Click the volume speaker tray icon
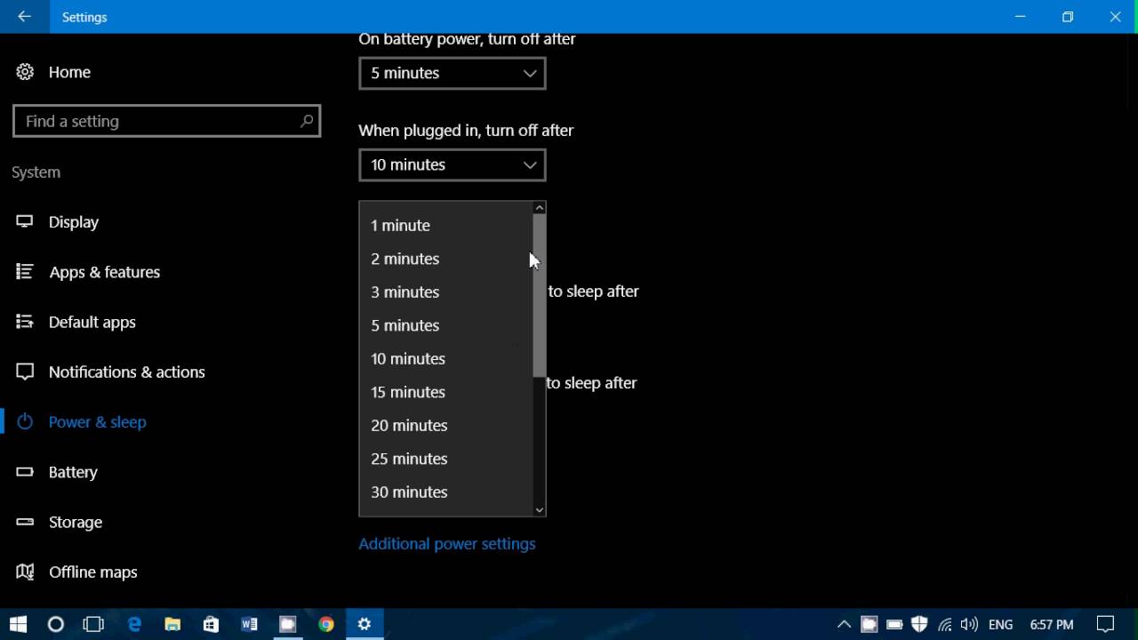The width and height of the screenshot is (1138, 640). 969,625
